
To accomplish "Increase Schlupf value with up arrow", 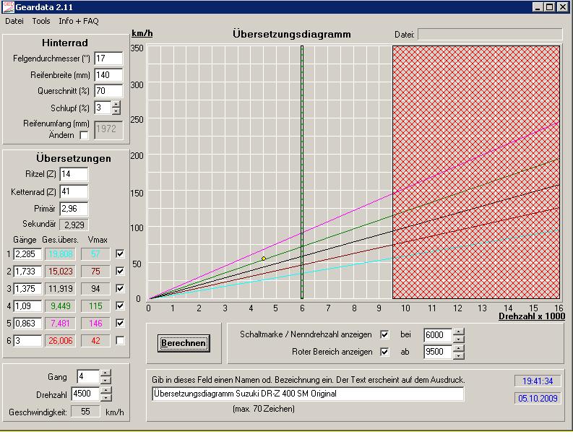I will [x=116, y=104].
